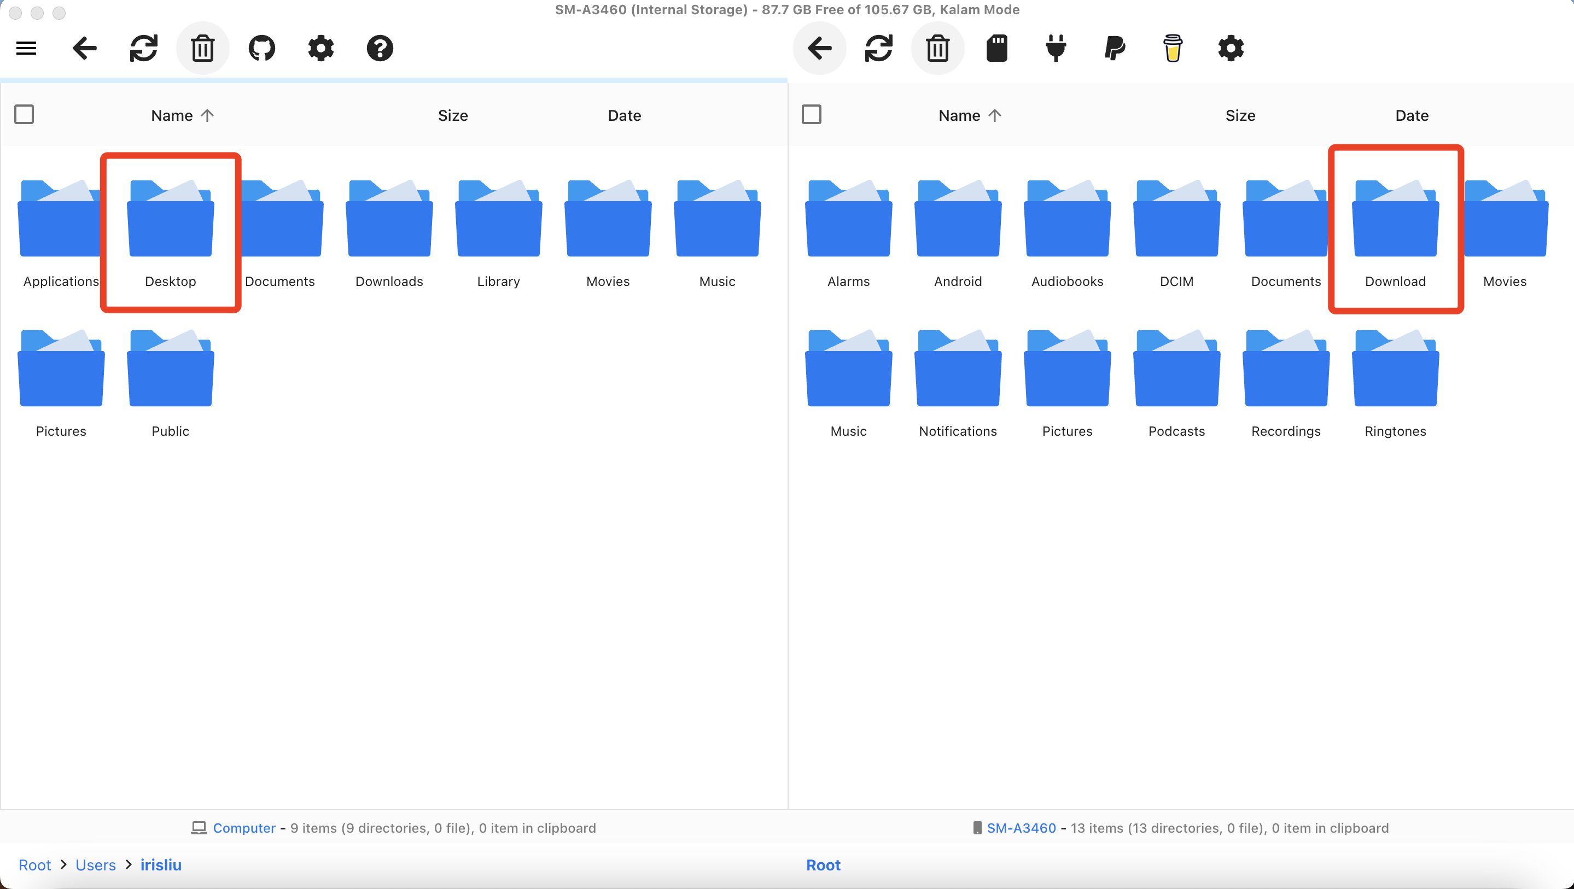Click the local pane delete trash icon
The width and height of the screenshot is (1574, 889).
point(203,48)
